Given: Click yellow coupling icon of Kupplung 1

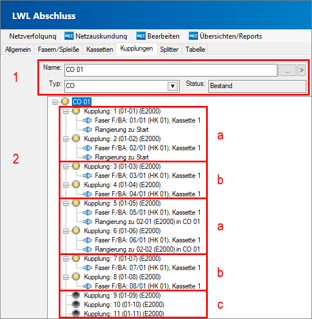Looking at the screenshot, I should 76,111.
